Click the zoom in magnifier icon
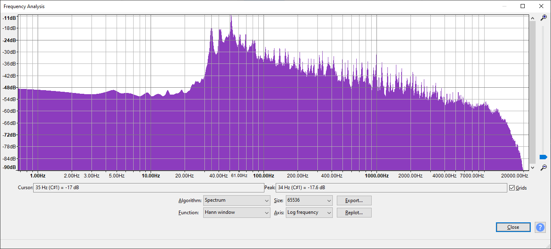 [x=544, y=18]
